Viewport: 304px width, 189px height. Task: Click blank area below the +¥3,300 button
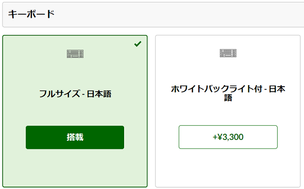(228, 167)
